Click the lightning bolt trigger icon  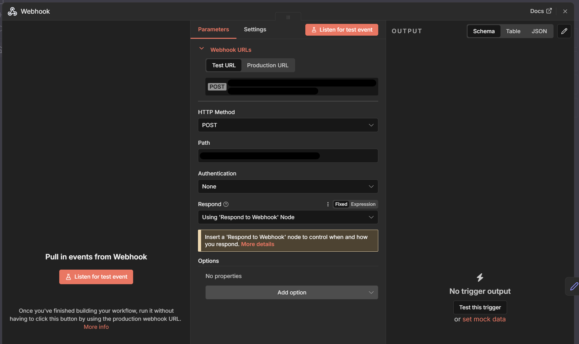click(480, 277)
